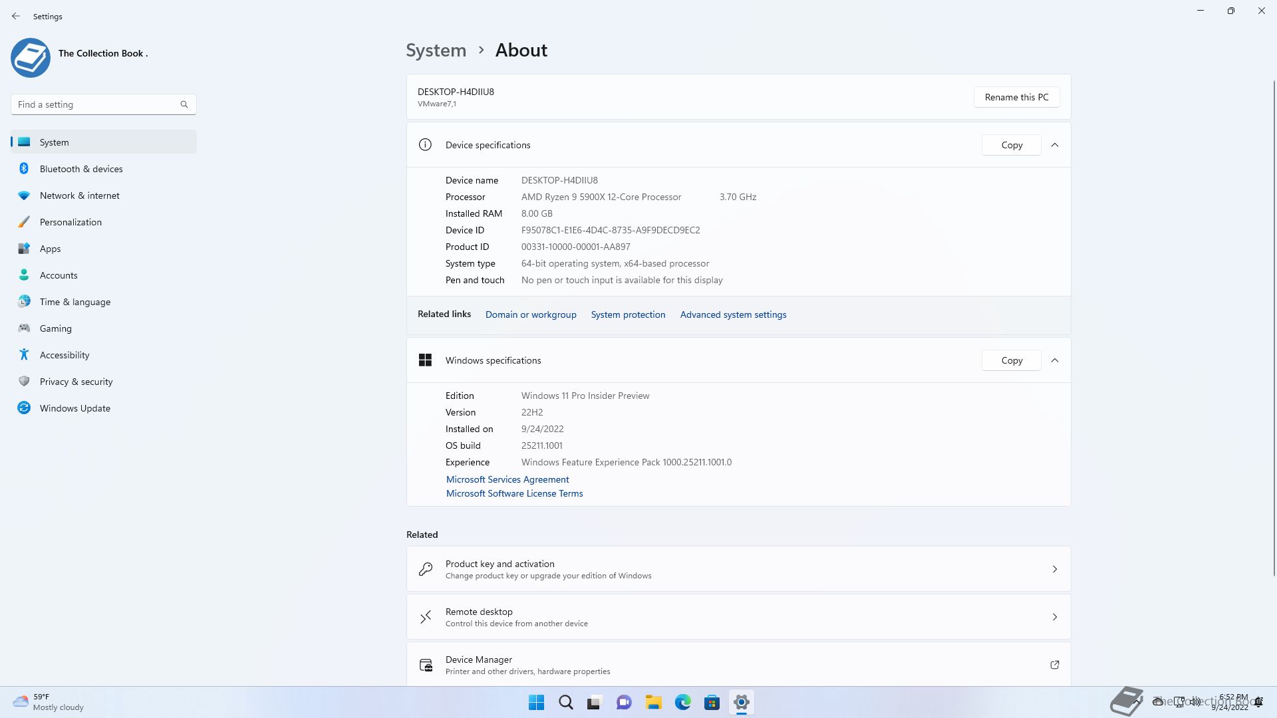
Task: Open Personalization settings
Action: [104, 222]
